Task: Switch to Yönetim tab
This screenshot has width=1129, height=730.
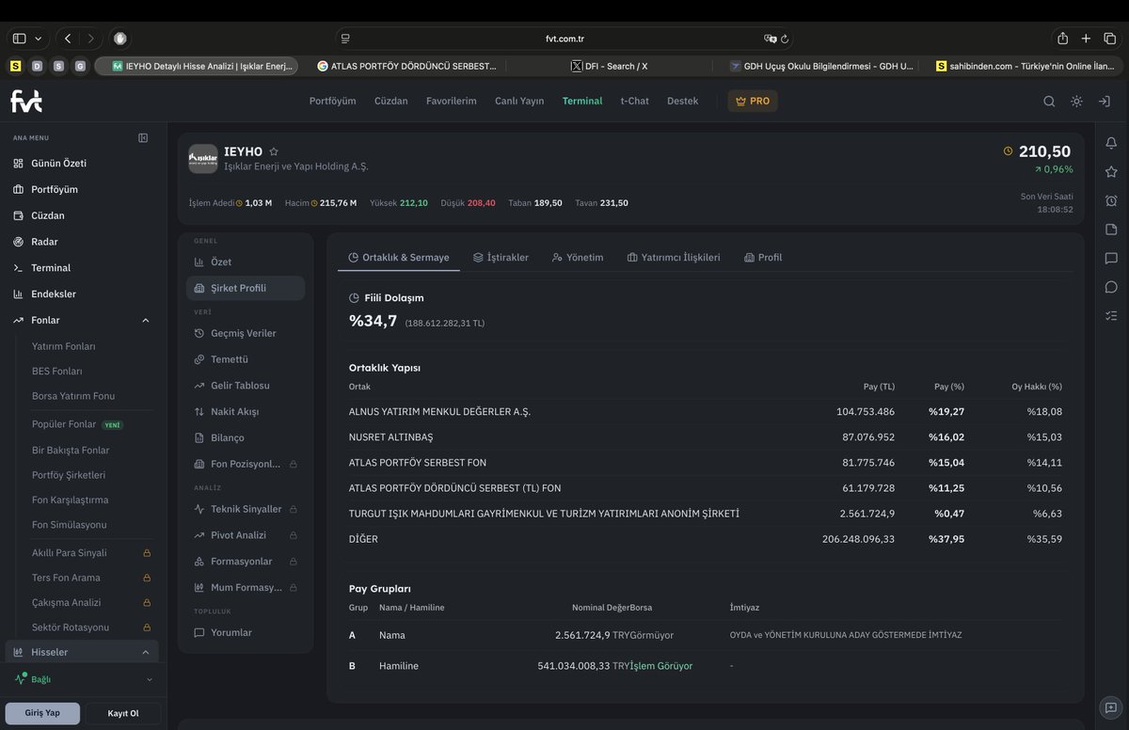Action: (x=578, y=258)
